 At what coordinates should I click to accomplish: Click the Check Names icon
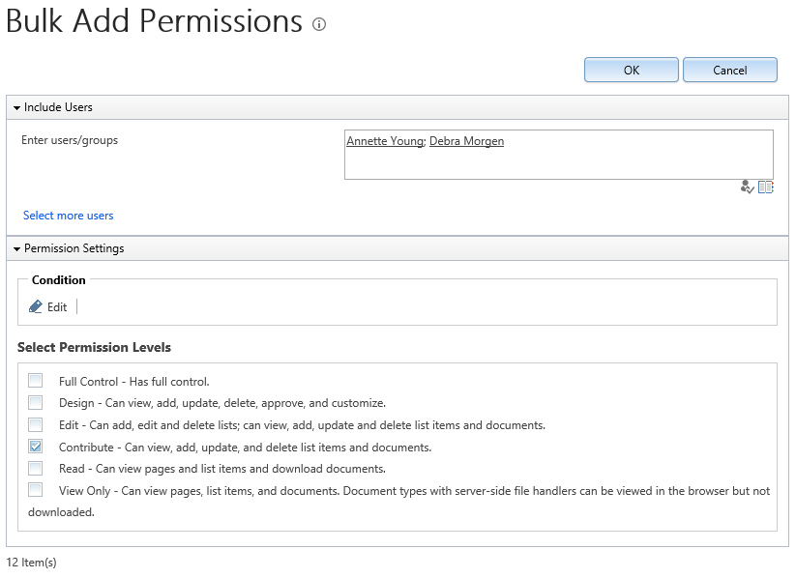(747, 187)
